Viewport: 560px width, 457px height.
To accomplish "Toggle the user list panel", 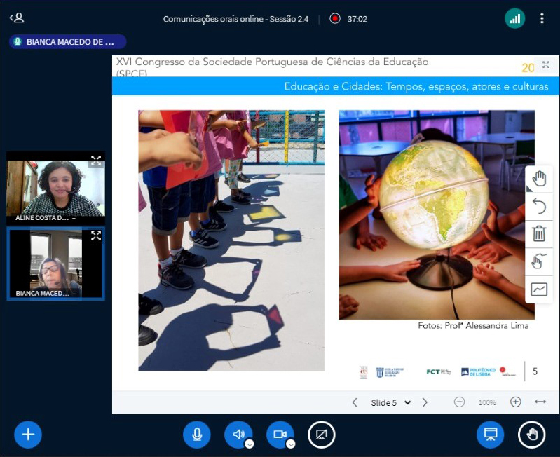I will [16, 18].
